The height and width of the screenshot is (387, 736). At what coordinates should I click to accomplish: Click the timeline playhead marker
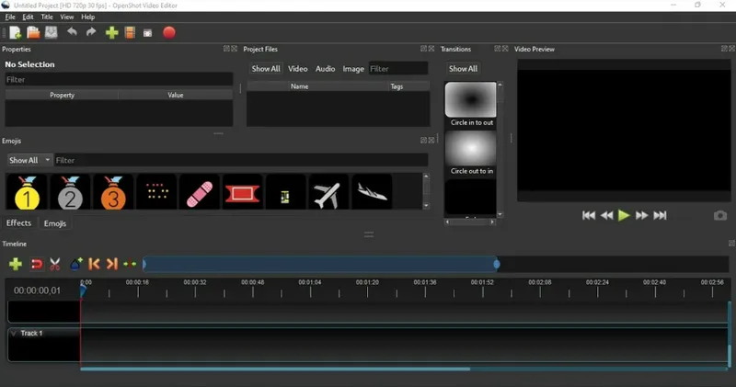pos(83,290)
